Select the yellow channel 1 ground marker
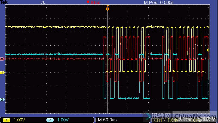 [2, 72]
